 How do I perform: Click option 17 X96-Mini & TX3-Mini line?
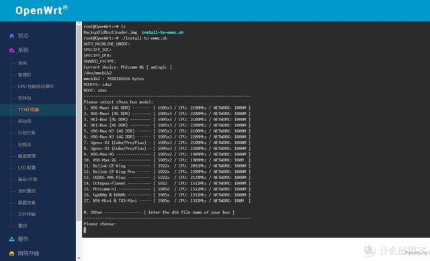[x=167, y=201]
